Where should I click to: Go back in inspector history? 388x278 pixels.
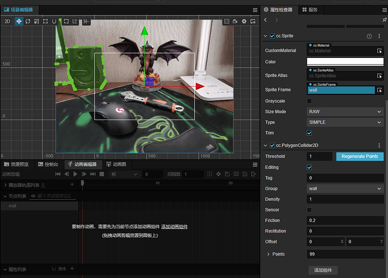click(x=265, y=20)
